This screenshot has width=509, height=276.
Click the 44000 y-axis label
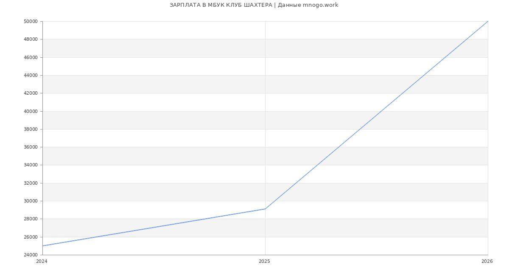click(x=31, y=75)
